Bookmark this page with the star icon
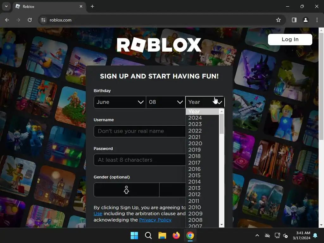 278,20
